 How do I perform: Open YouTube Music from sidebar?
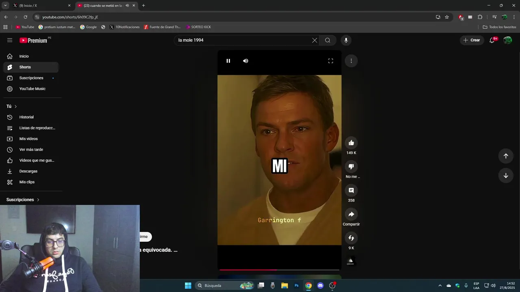(x=31, y=89)
